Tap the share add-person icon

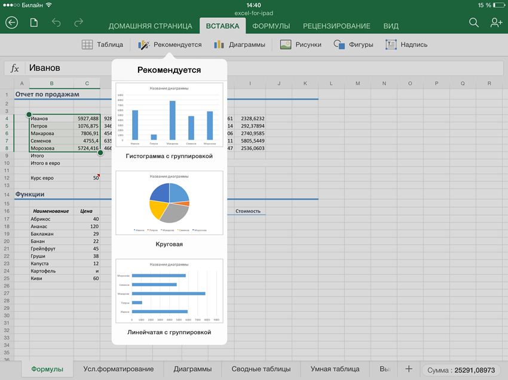click(496, 23)
